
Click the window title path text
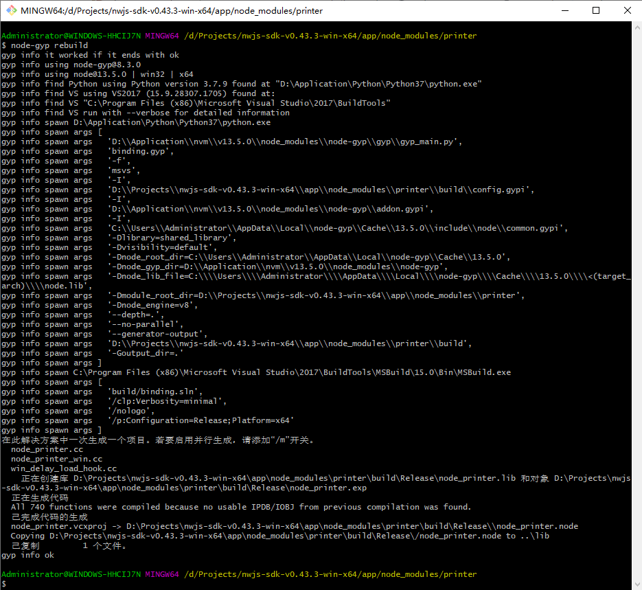tap(172, 10)
